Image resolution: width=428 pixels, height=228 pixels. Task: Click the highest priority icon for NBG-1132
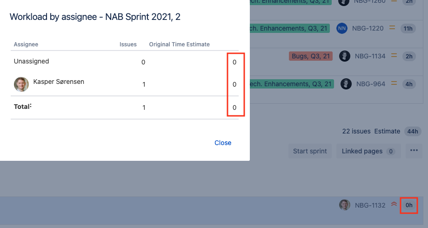tap(394, 204)
